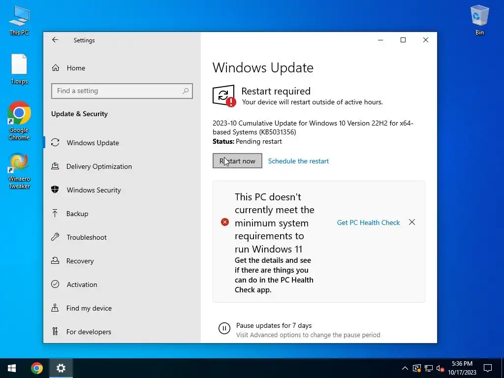Select the Recycle Bin desktop icon

(x=479, y=20)
